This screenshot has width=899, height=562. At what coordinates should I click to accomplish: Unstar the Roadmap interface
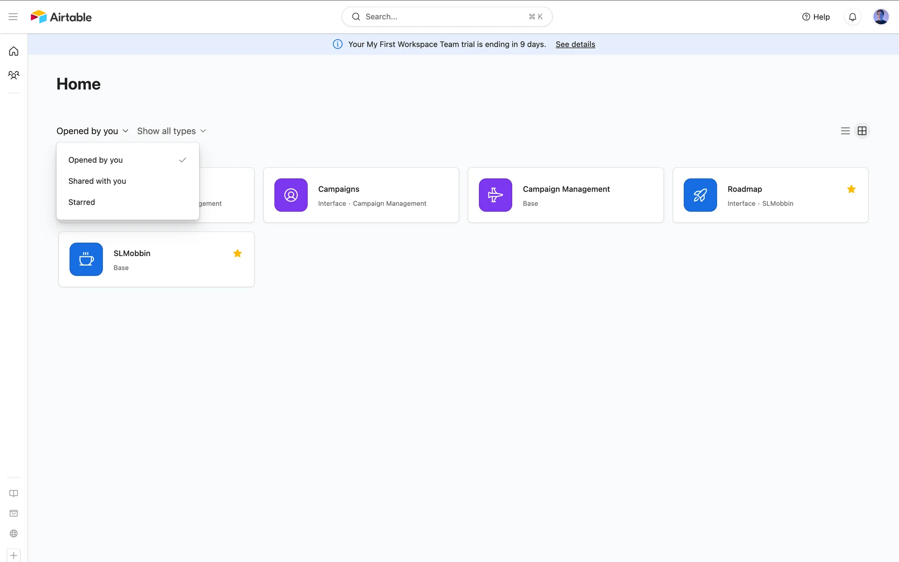851,189
